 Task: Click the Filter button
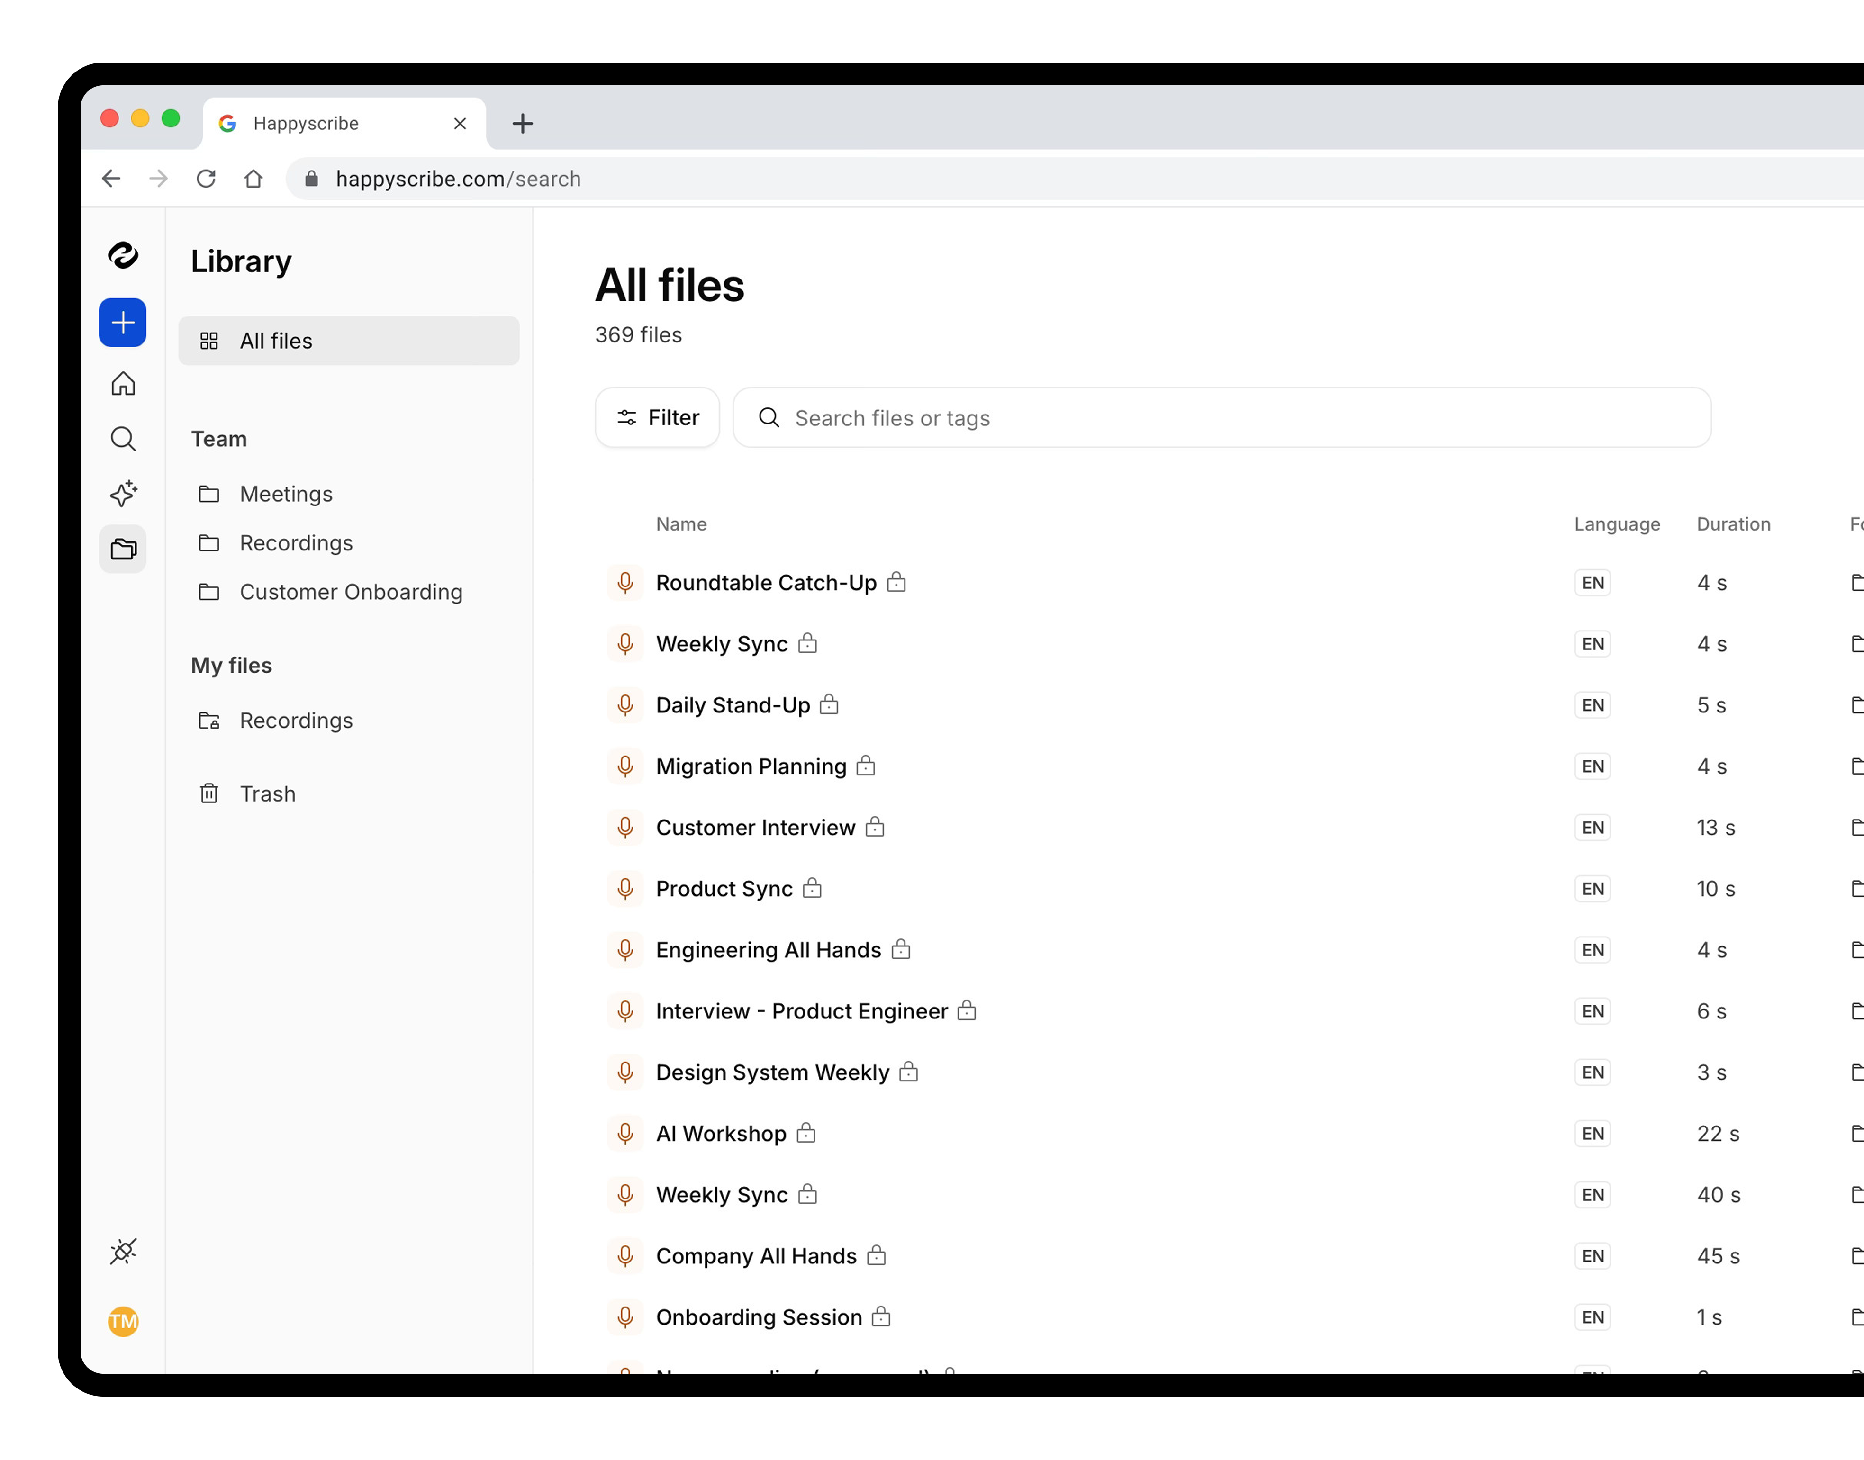658,417
